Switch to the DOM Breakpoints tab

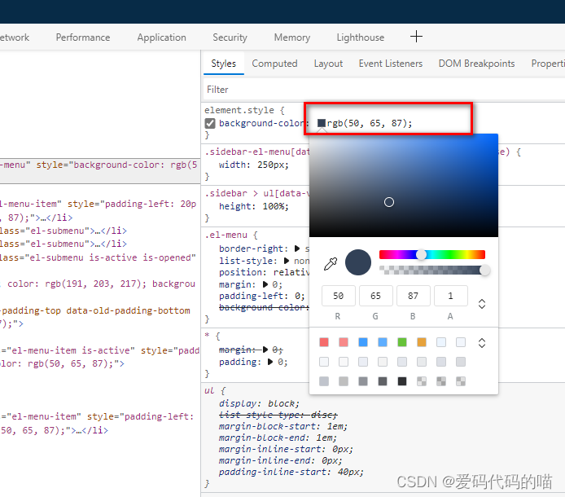coord(476,64)
